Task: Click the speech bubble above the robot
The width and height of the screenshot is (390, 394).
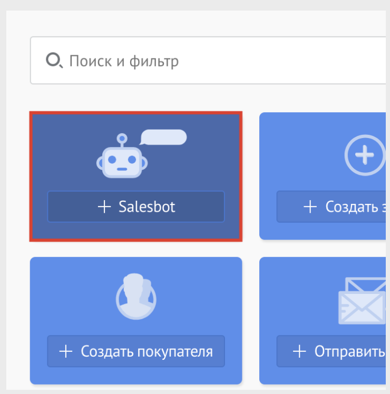Action: (x=163, y=137)
